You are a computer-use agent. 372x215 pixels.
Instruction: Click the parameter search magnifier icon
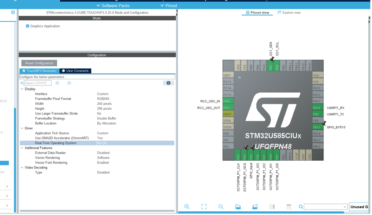22,83
